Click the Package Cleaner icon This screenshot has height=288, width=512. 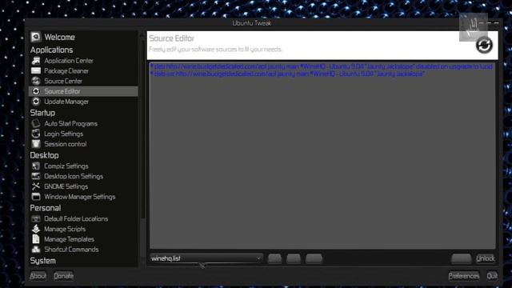point(36,70)
